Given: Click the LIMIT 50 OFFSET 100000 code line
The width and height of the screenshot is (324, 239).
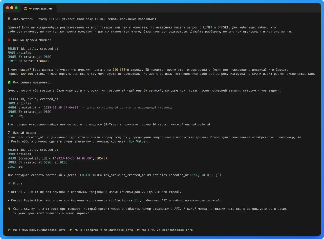Looking at the screenshot, I should tap(28, 61).
